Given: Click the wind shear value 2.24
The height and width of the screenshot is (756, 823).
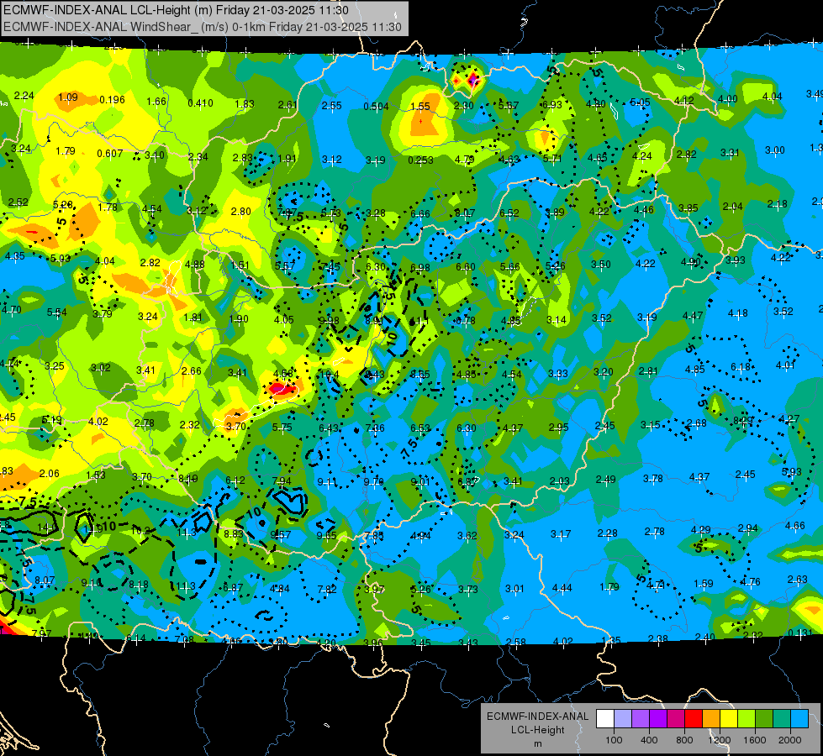Looking at the screenshot, I should (24, 96).
